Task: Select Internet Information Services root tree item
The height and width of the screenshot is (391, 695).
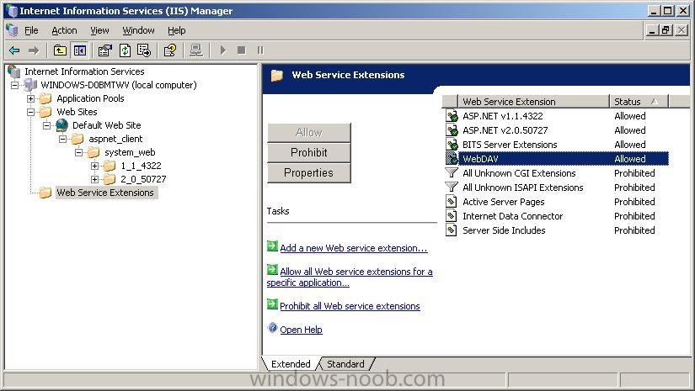Action: coord(84,71)
